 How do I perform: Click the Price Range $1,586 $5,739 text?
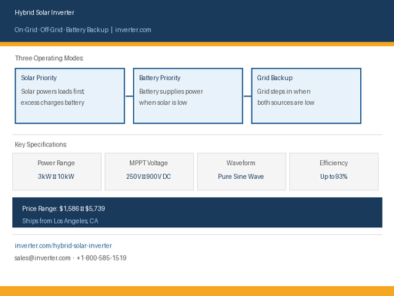click(63, 209)
